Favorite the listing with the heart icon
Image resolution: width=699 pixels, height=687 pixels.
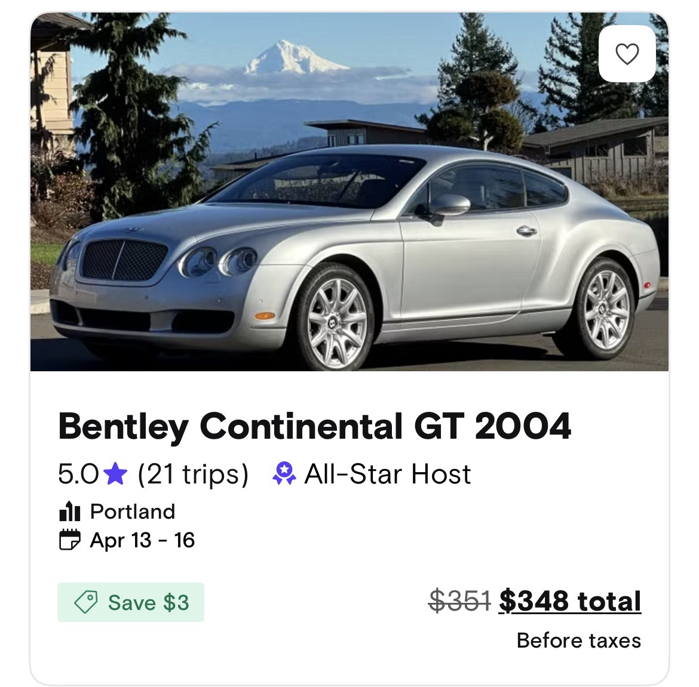[x=627, y=54]
